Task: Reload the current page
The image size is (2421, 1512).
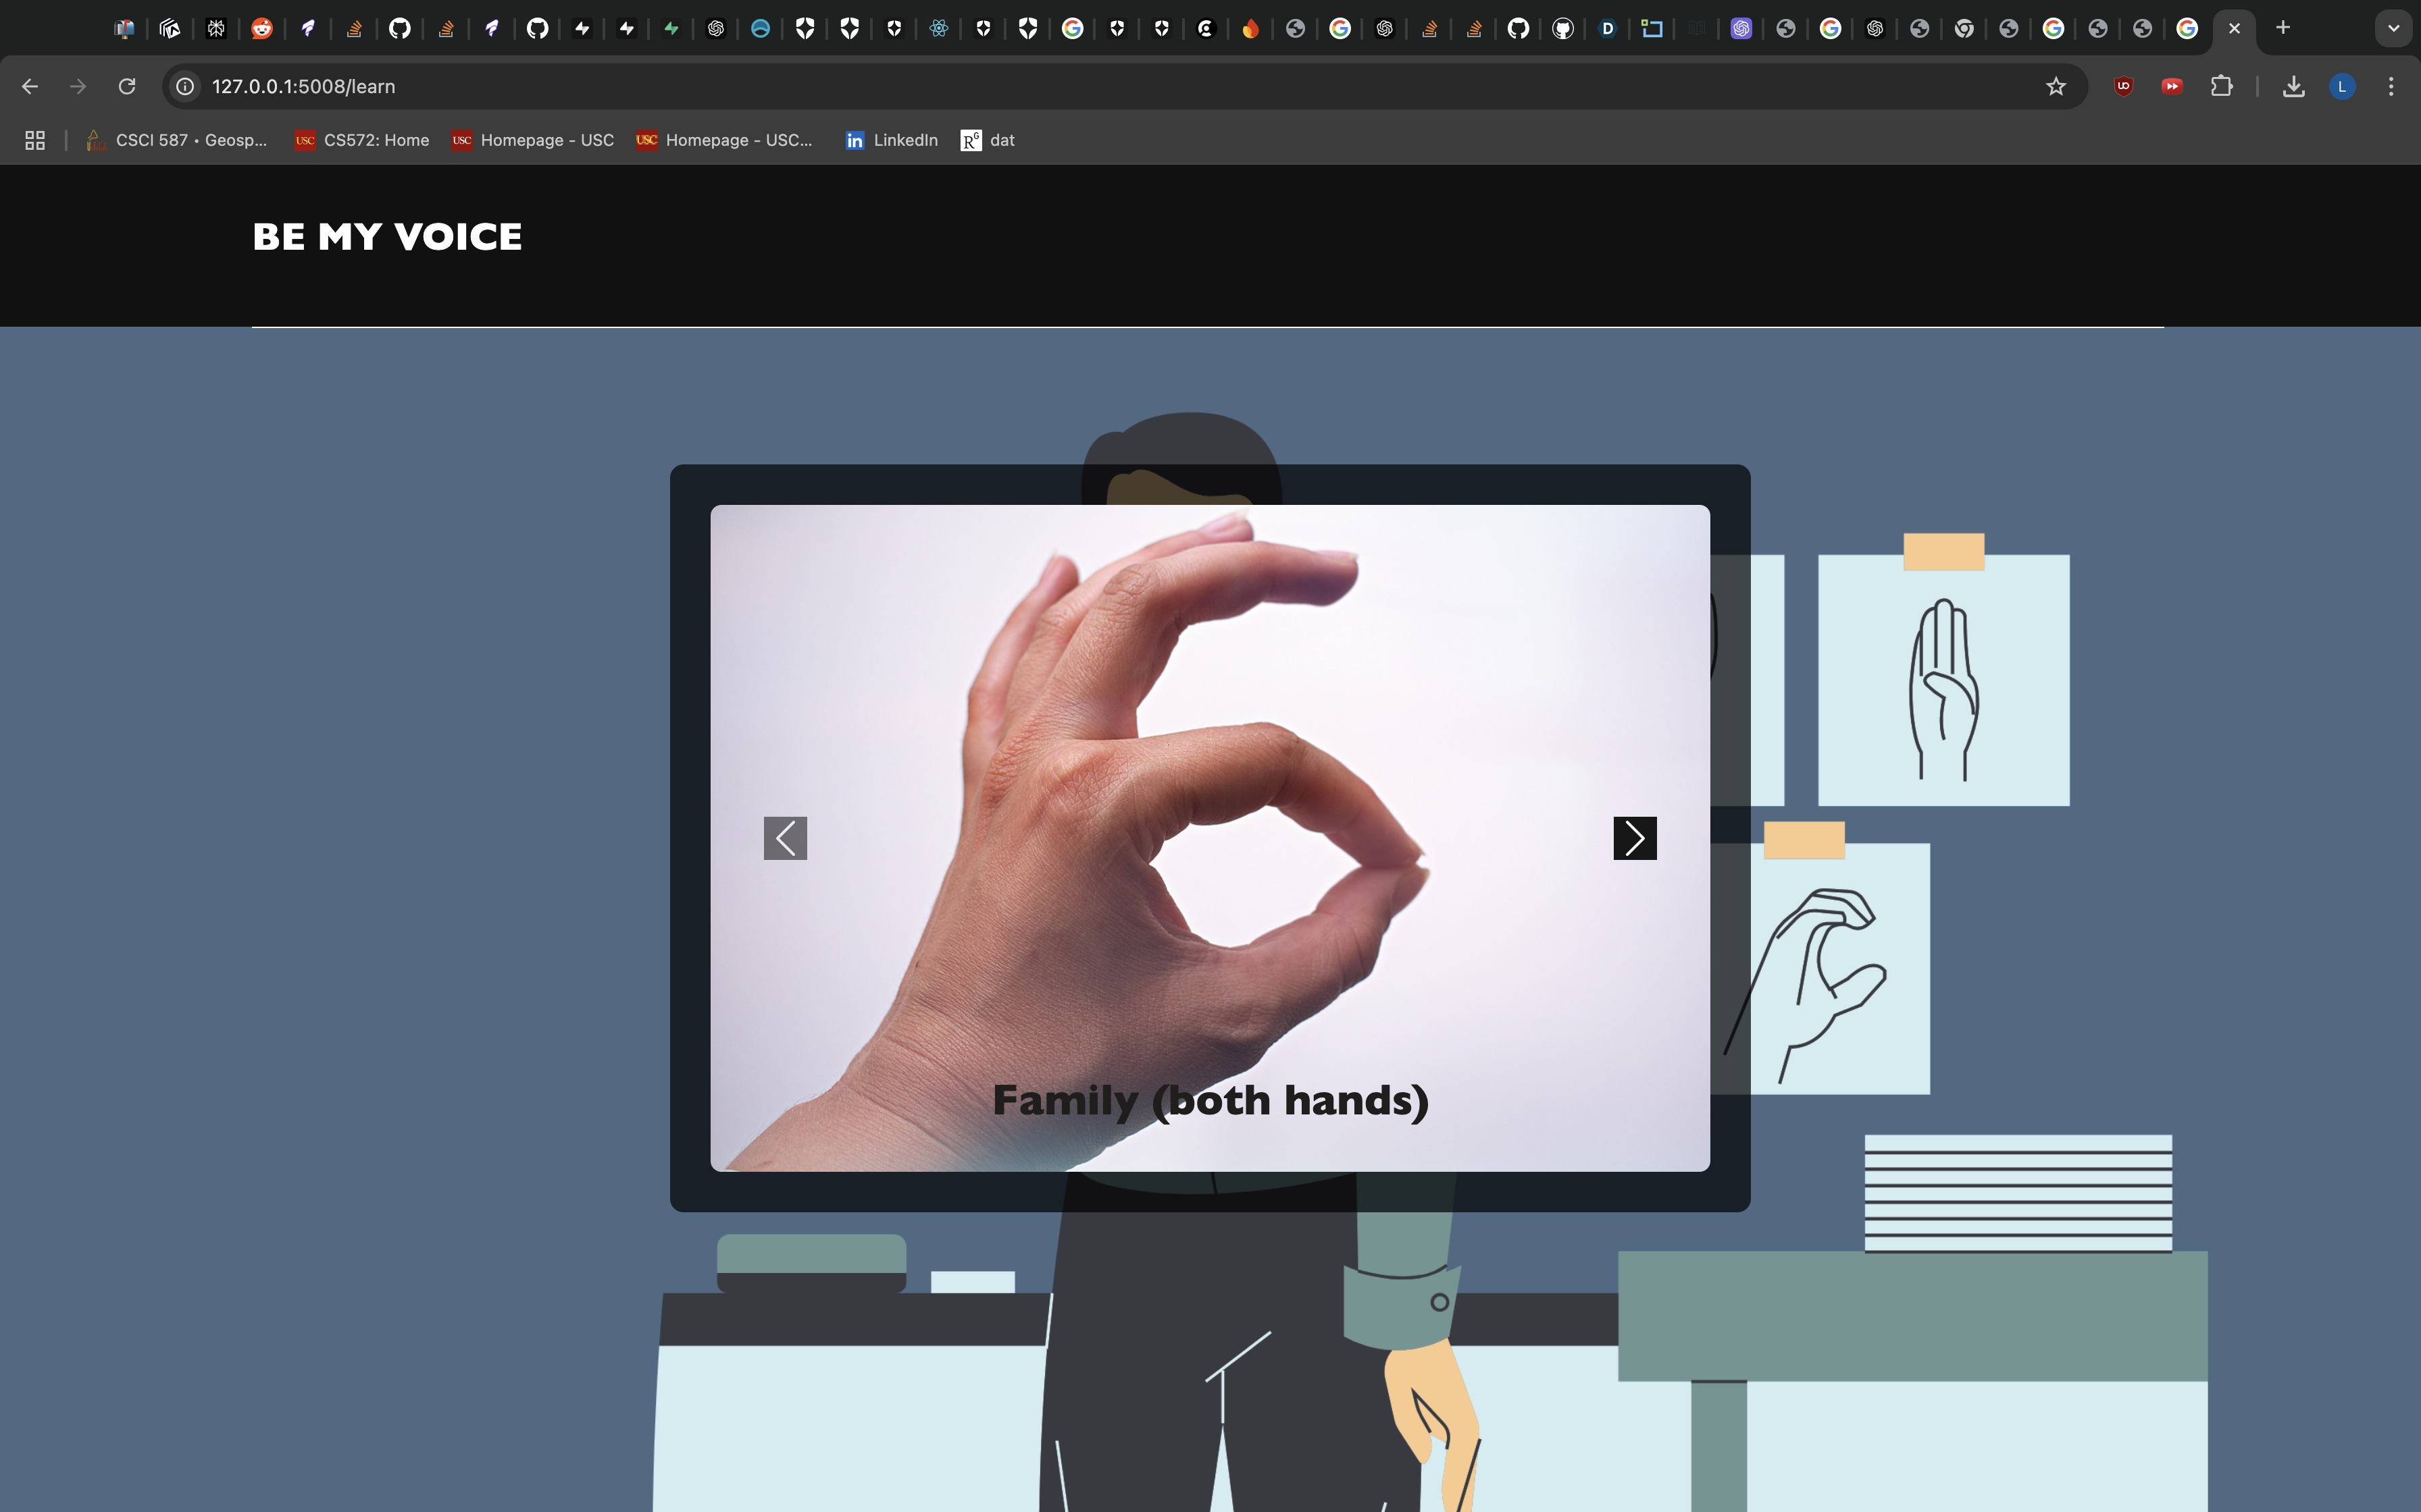Action: [127, 86]
